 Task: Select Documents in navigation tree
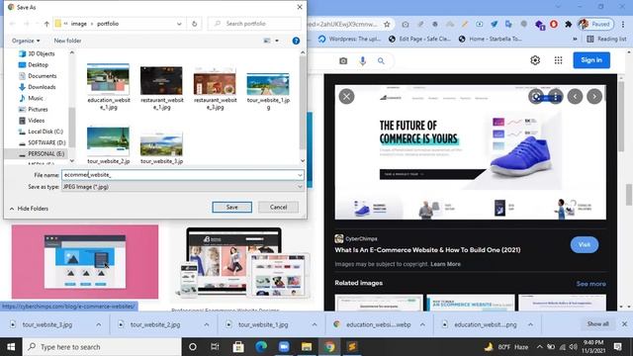pos(38,76)
